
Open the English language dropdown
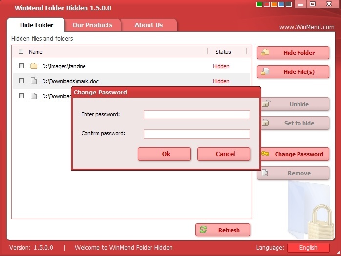point(308,248)
